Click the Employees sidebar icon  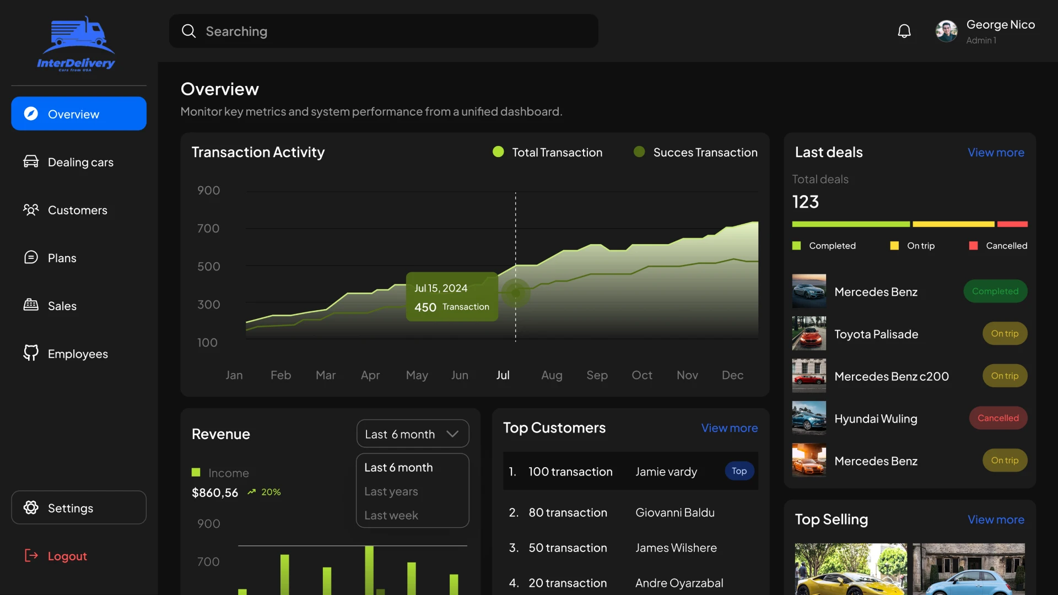(31, 353)
